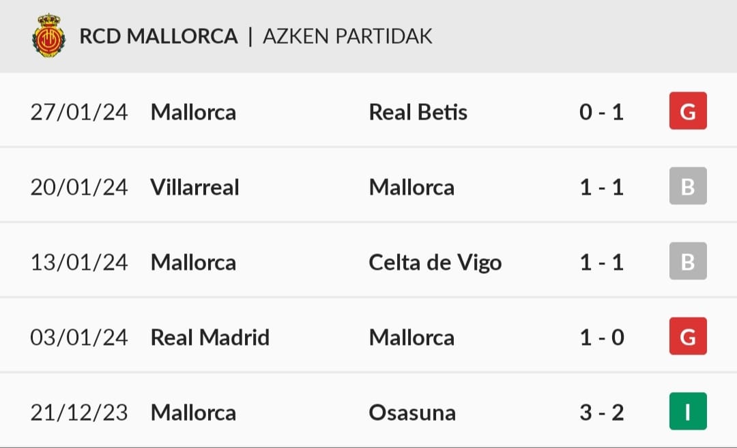Select the Osasuna team name

coord(412,412)
